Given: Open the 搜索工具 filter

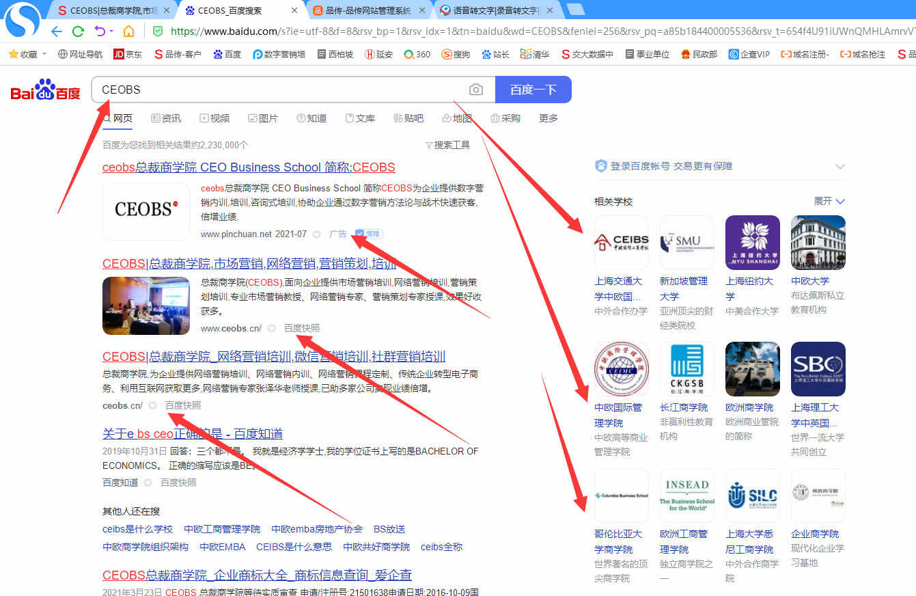Looking at the screenshot, I should 447,145.
